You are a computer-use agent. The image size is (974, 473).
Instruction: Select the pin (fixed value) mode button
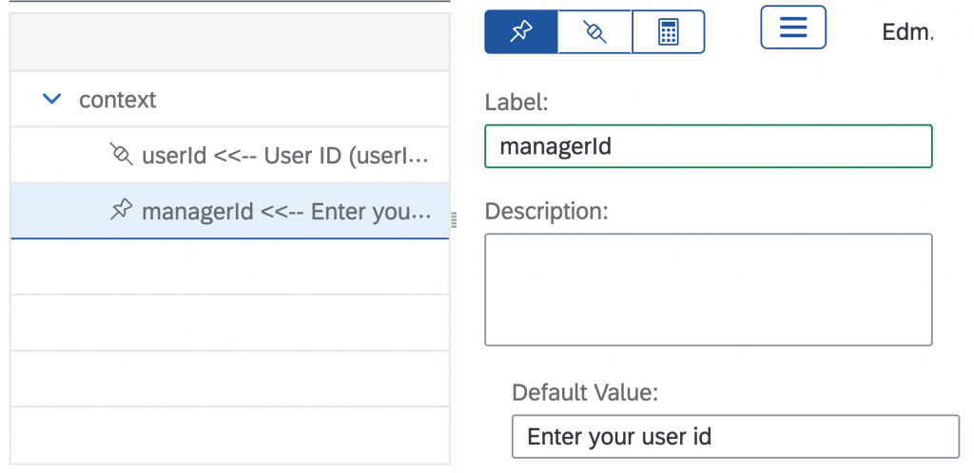[521, 31]
